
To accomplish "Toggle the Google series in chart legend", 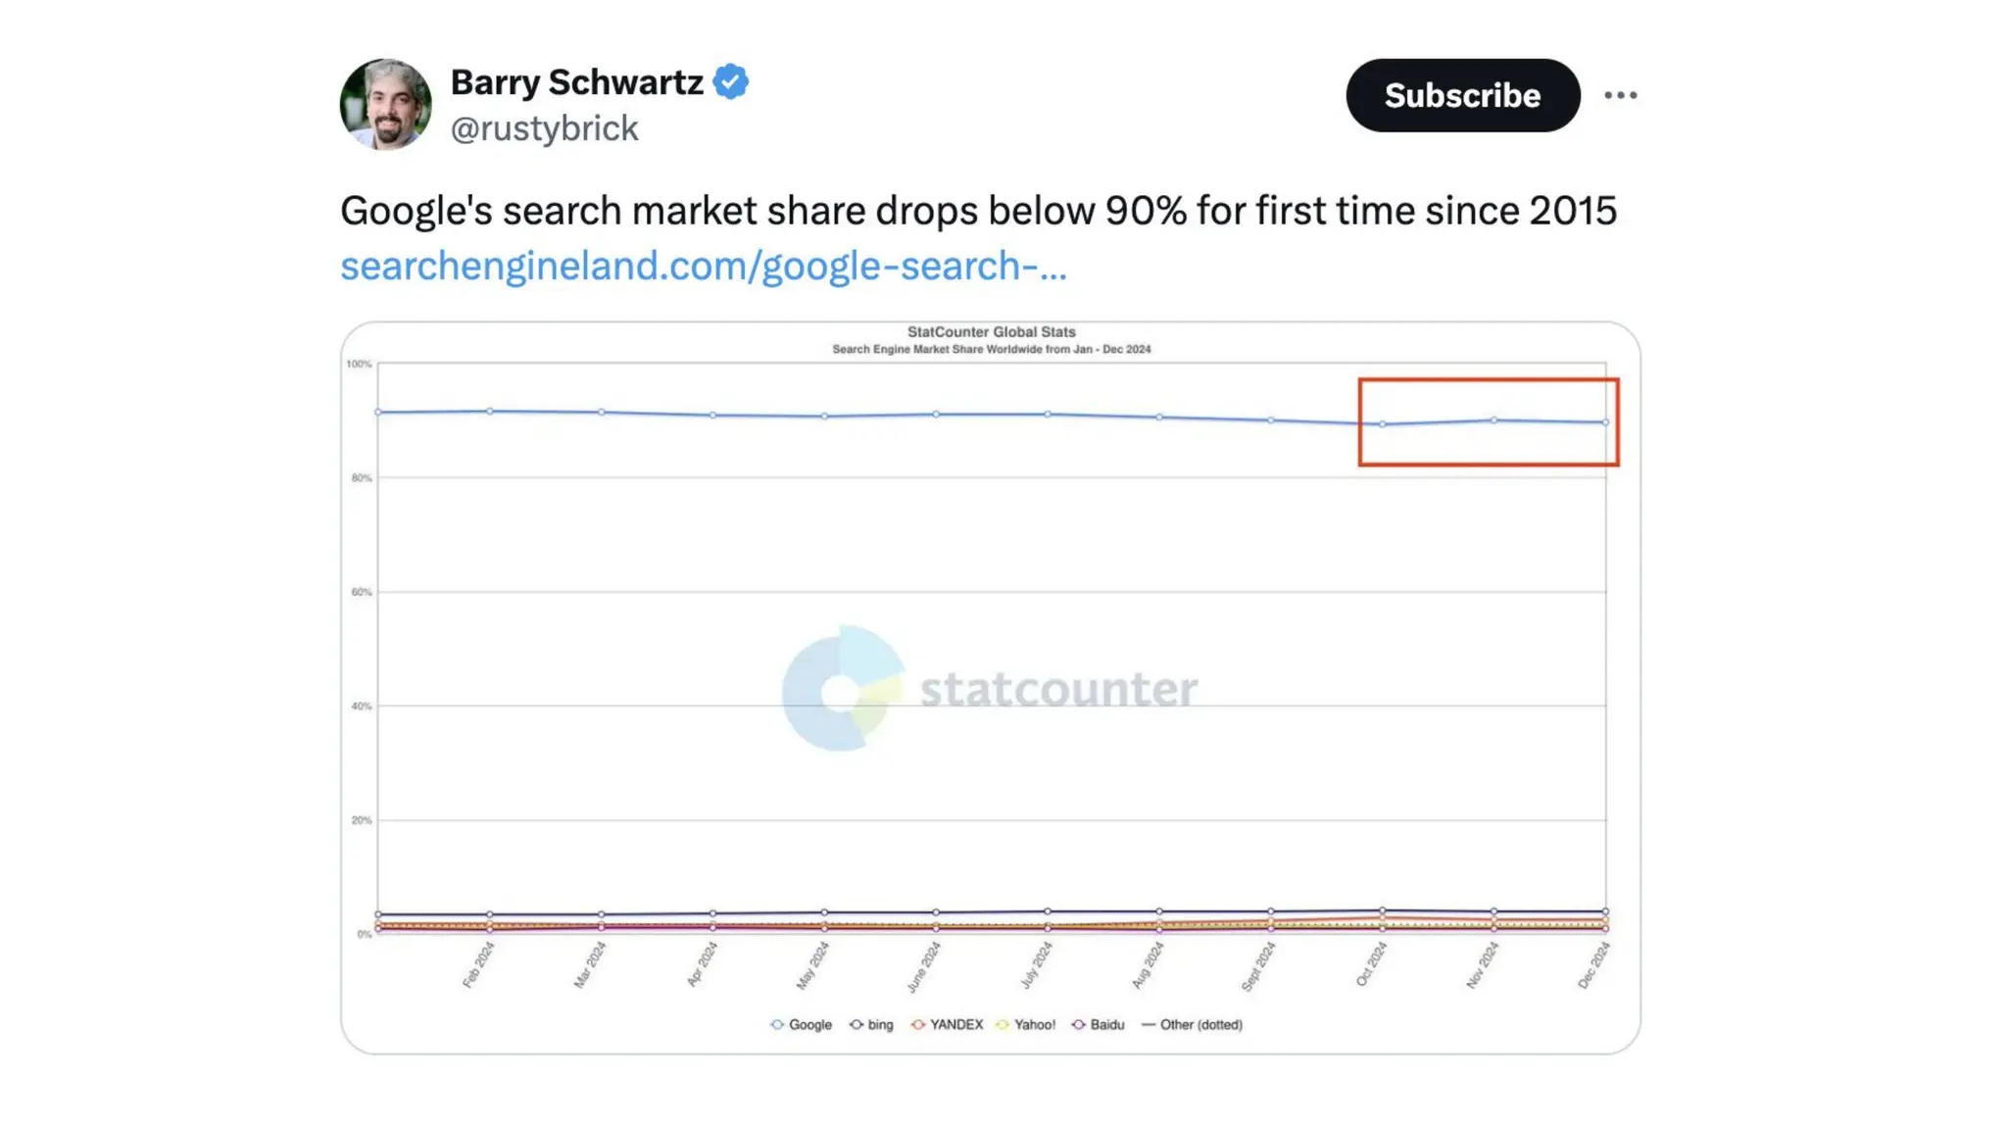I will coord(802,1025).
